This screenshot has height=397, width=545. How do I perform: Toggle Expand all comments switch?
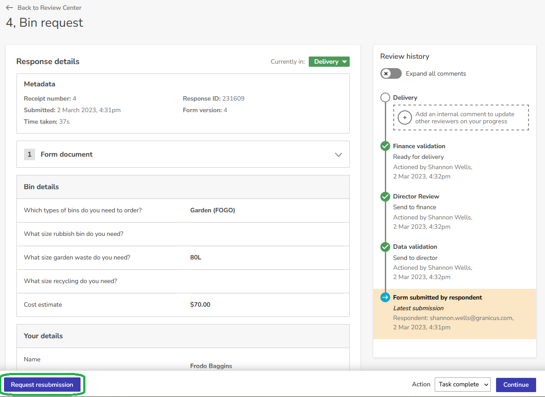click(391, 73)
